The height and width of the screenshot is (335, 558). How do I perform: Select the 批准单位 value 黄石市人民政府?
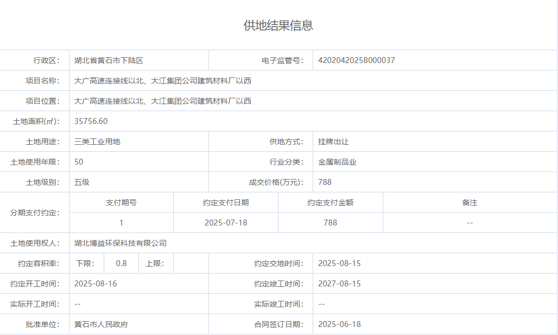click(x=101, y=324)
